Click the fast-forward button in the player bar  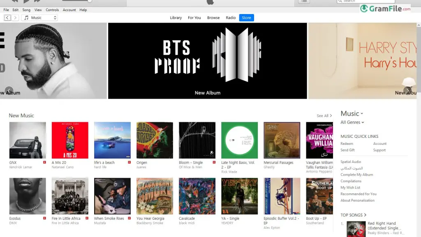pyautogui.click(x=37, y=1)
